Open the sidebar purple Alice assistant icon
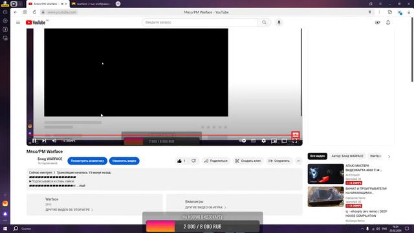Viewport: 414px width, 233px height. coord(5,214)
